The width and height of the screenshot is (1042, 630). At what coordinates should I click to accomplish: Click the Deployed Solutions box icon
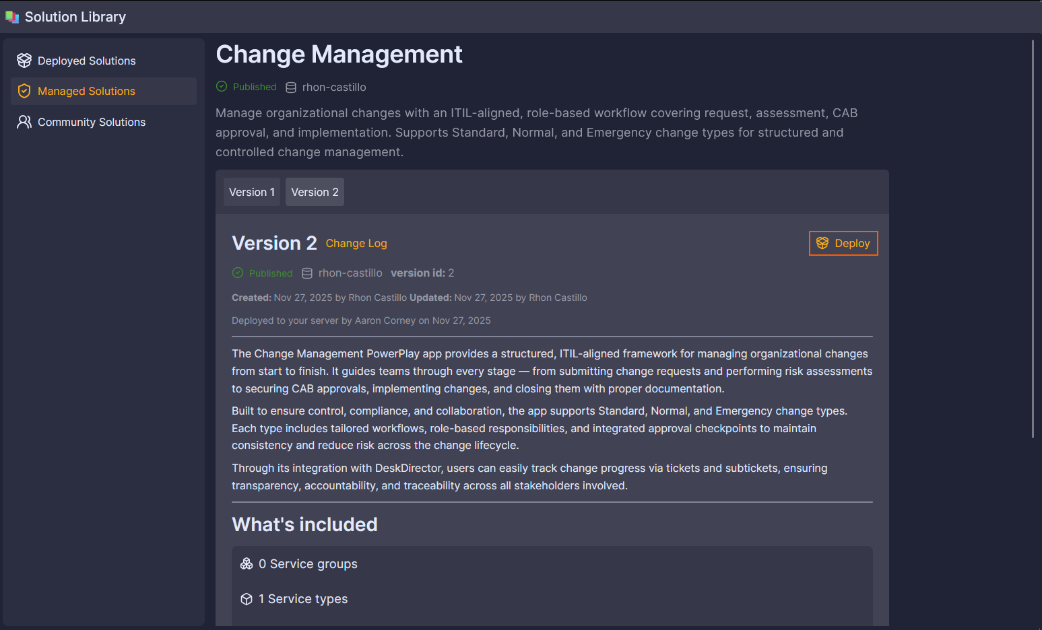point(24,61)
